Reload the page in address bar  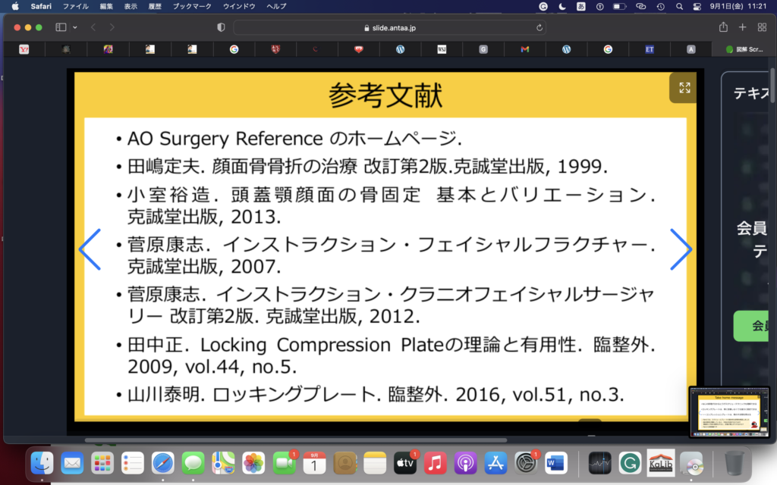pyautogui.click(x=539, y=27)
